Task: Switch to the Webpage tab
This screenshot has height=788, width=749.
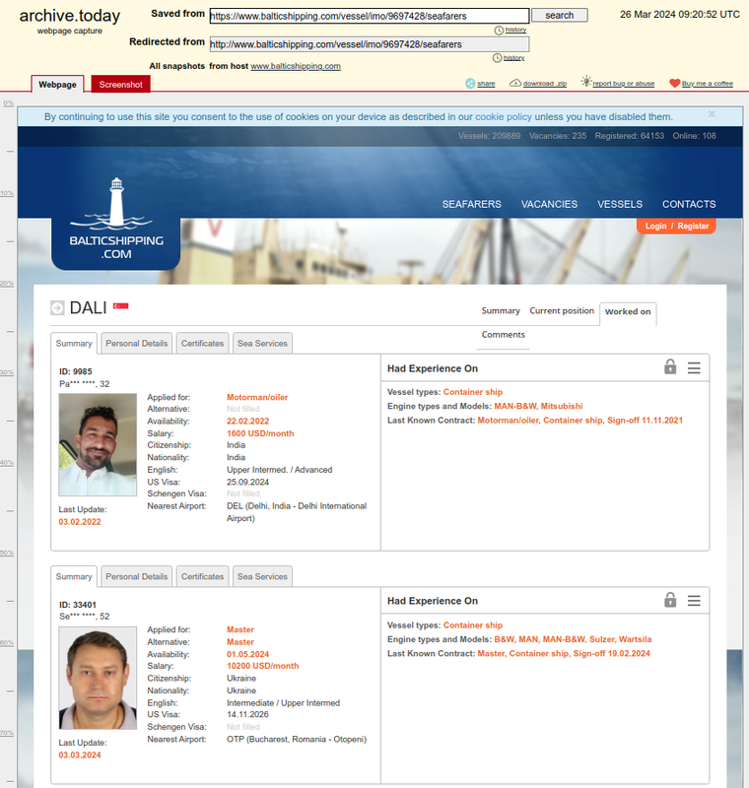Action: tap(57, 85)
